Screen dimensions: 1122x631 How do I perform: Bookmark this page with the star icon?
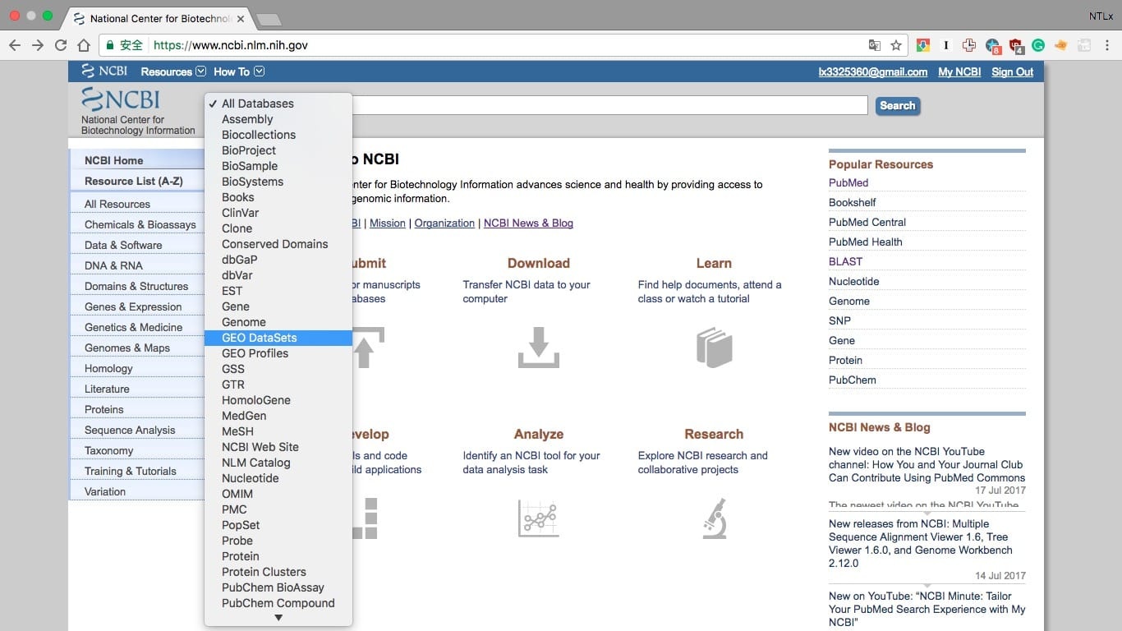pyautogui.click(x=896, y=45)
